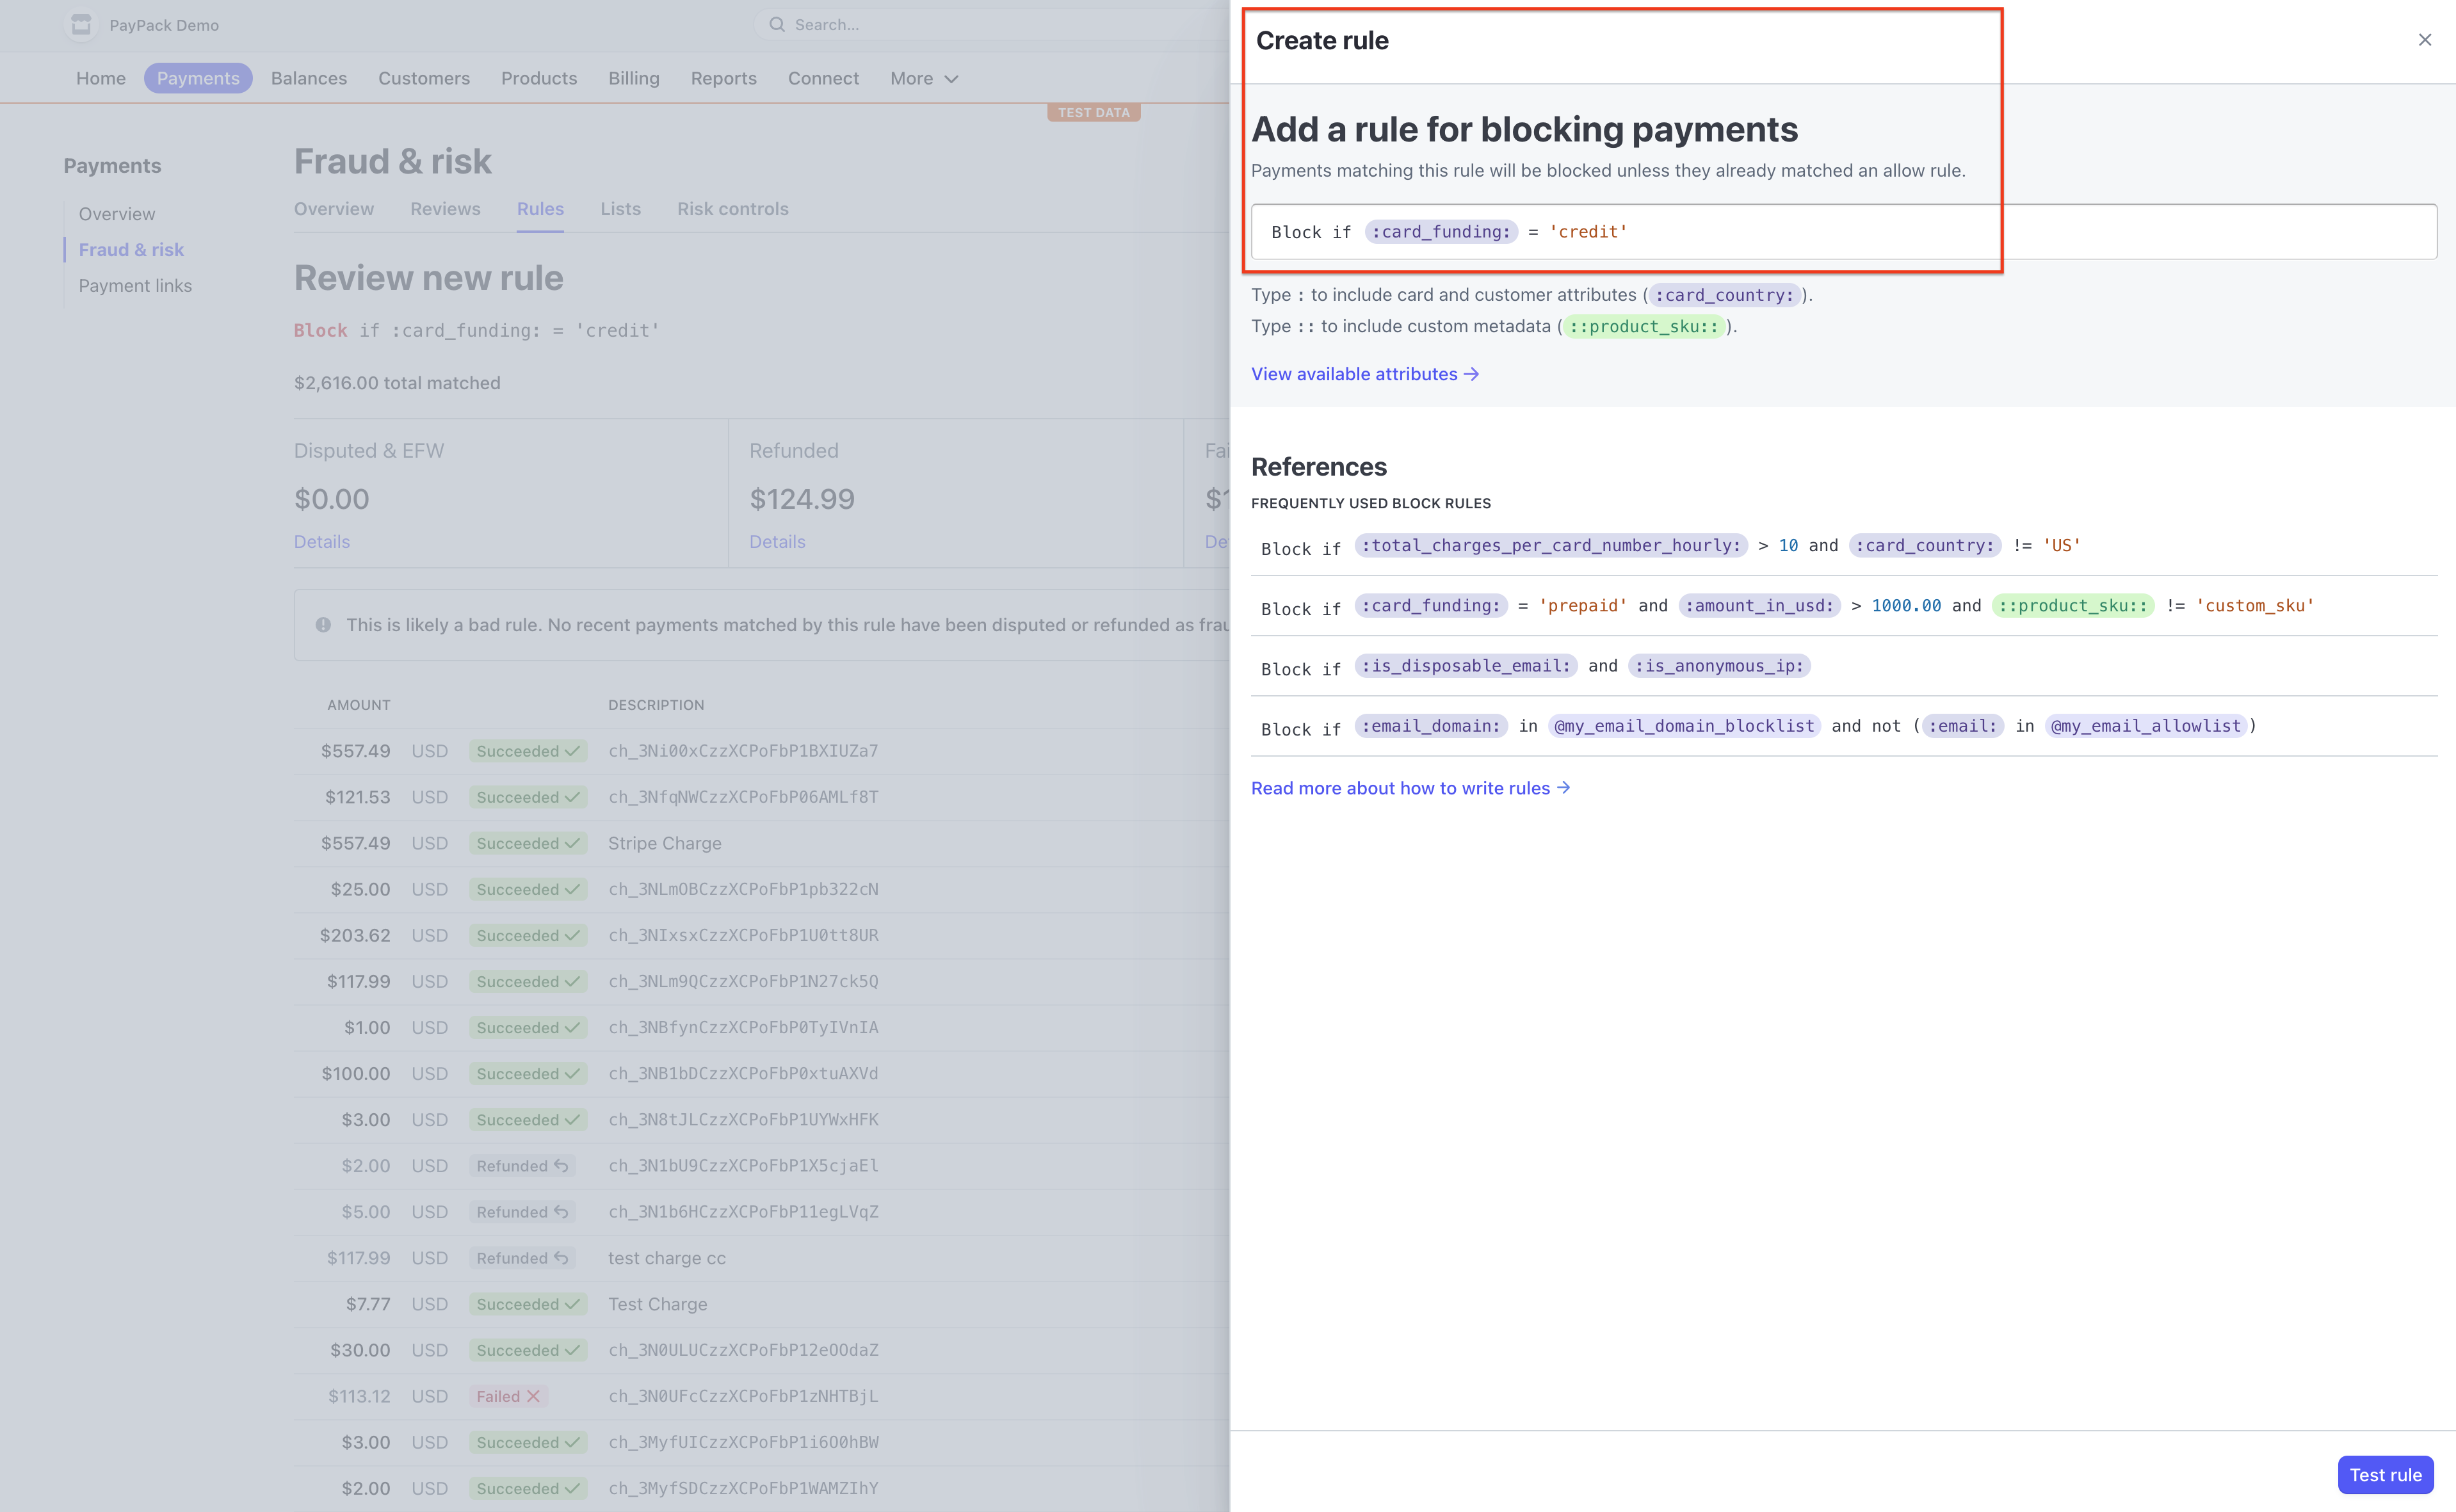Image resolution: width=2456 pixels, height=1512 pixels.
Task: Open Read more about how to write rules
Action: tap(1410, 788)
